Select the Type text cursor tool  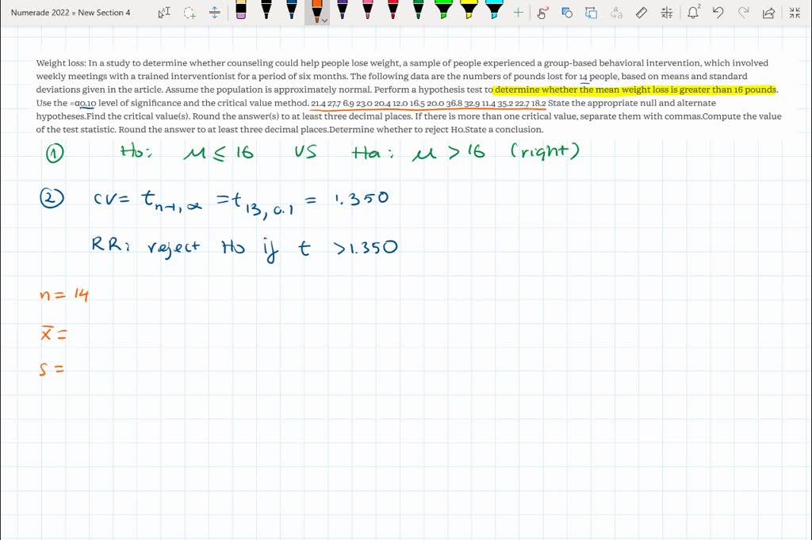point(164,13)
